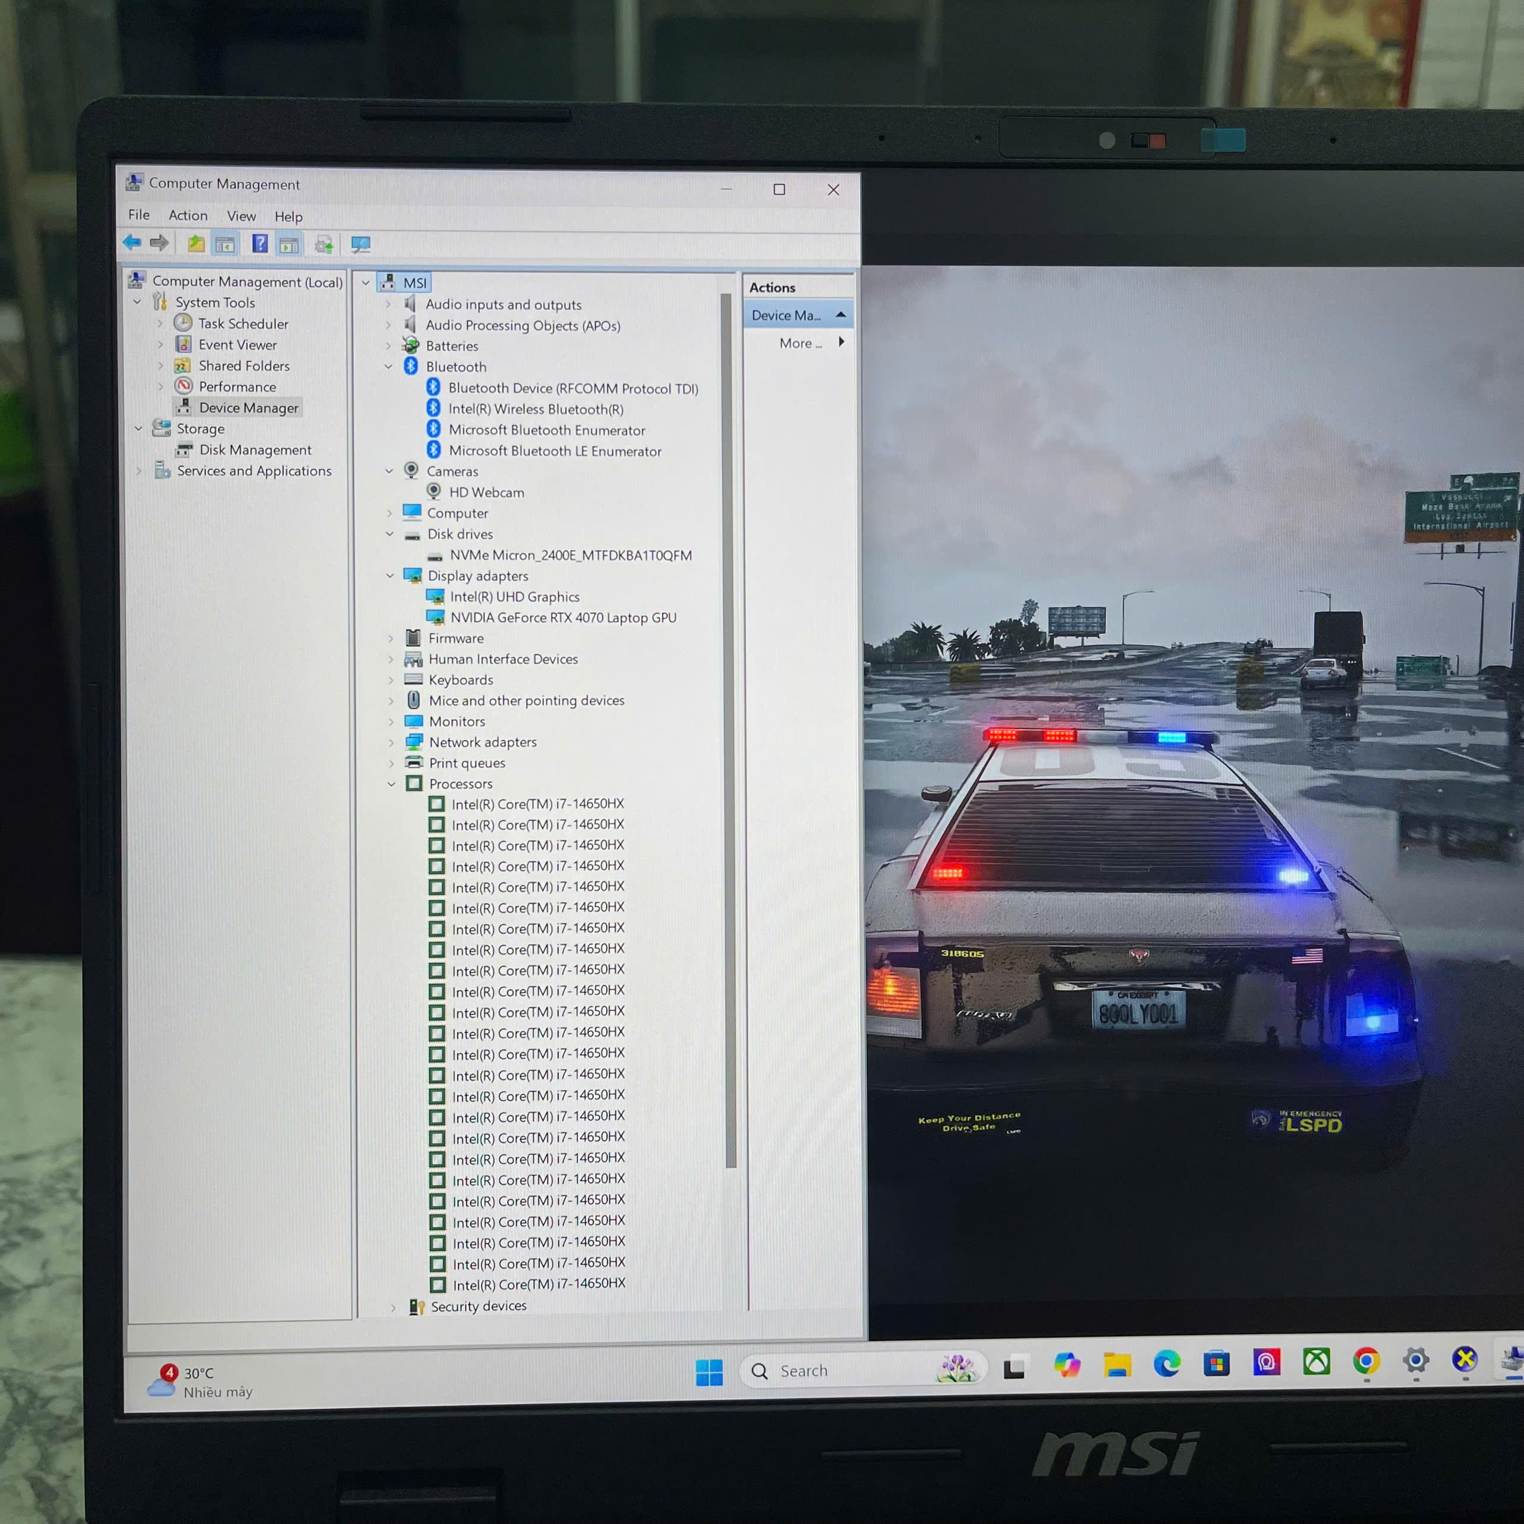This screenshot has width=1524, height=1524.
Task: Click Device Ma... header in Actions pane
Action: (798, 315)
